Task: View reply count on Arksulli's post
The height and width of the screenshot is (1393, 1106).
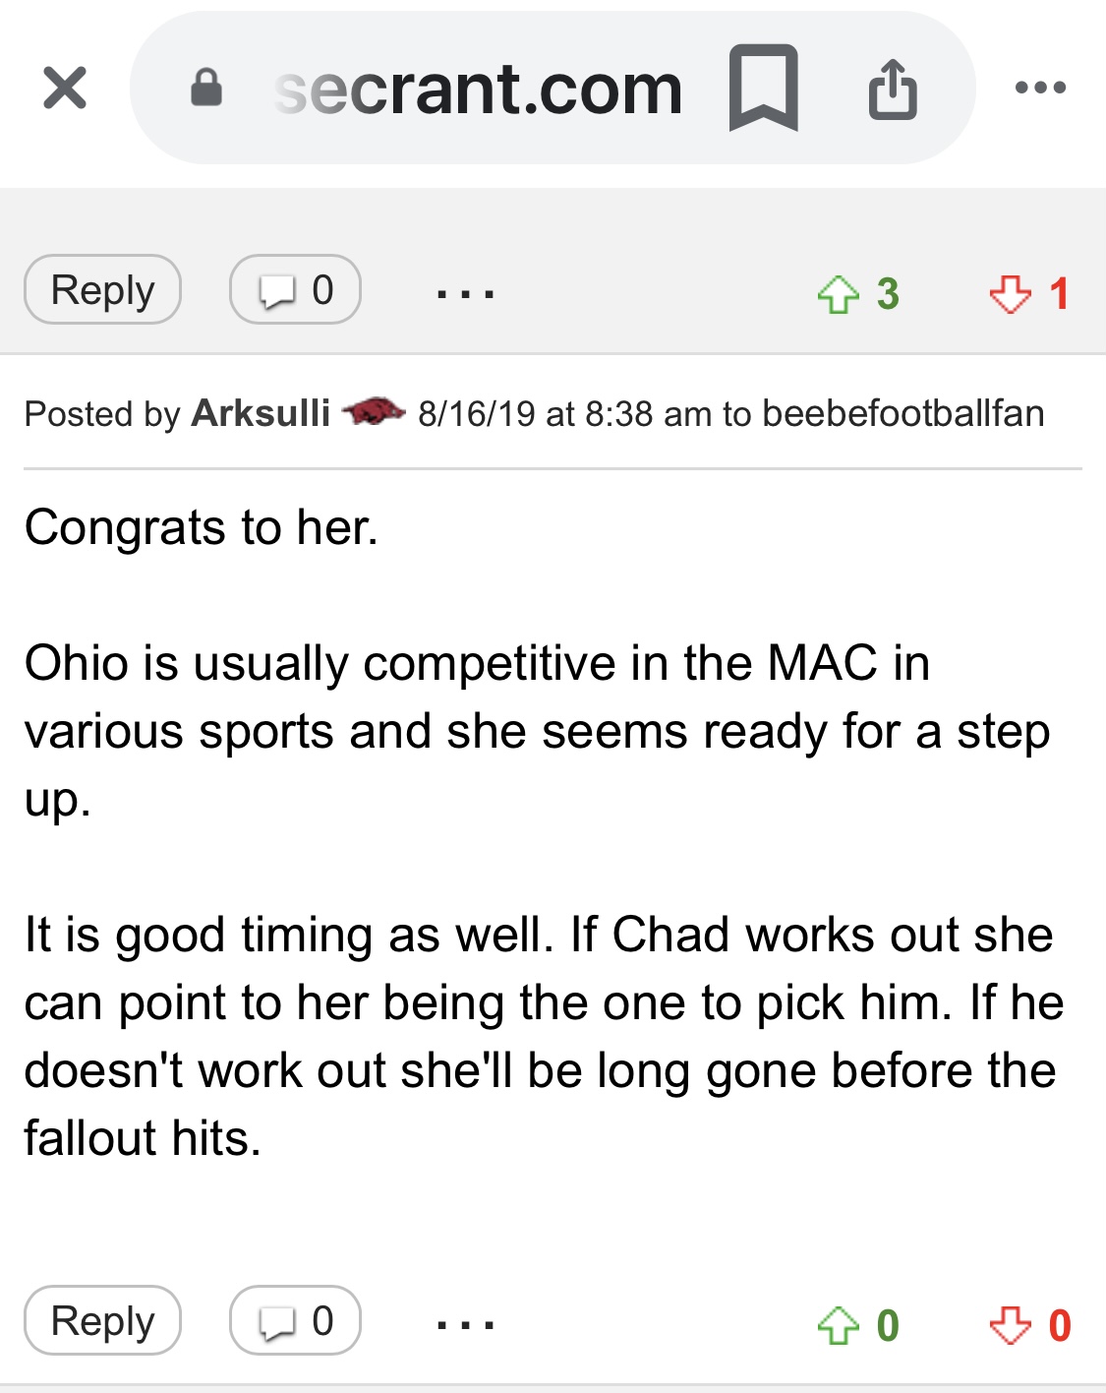Action: [x=295, y=1321]
